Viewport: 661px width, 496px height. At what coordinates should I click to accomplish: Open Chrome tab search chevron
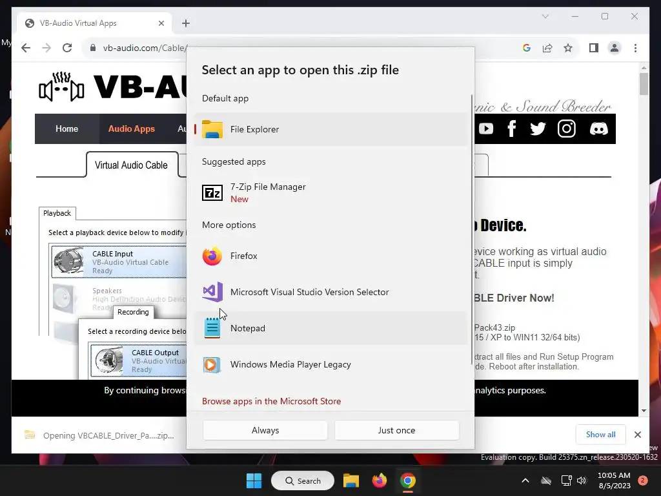545,16
